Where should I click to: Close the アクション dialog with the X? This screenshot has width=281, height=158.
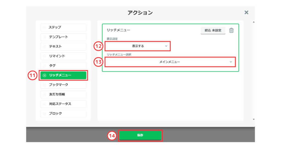pyautogui.click(x=246, y=12)
